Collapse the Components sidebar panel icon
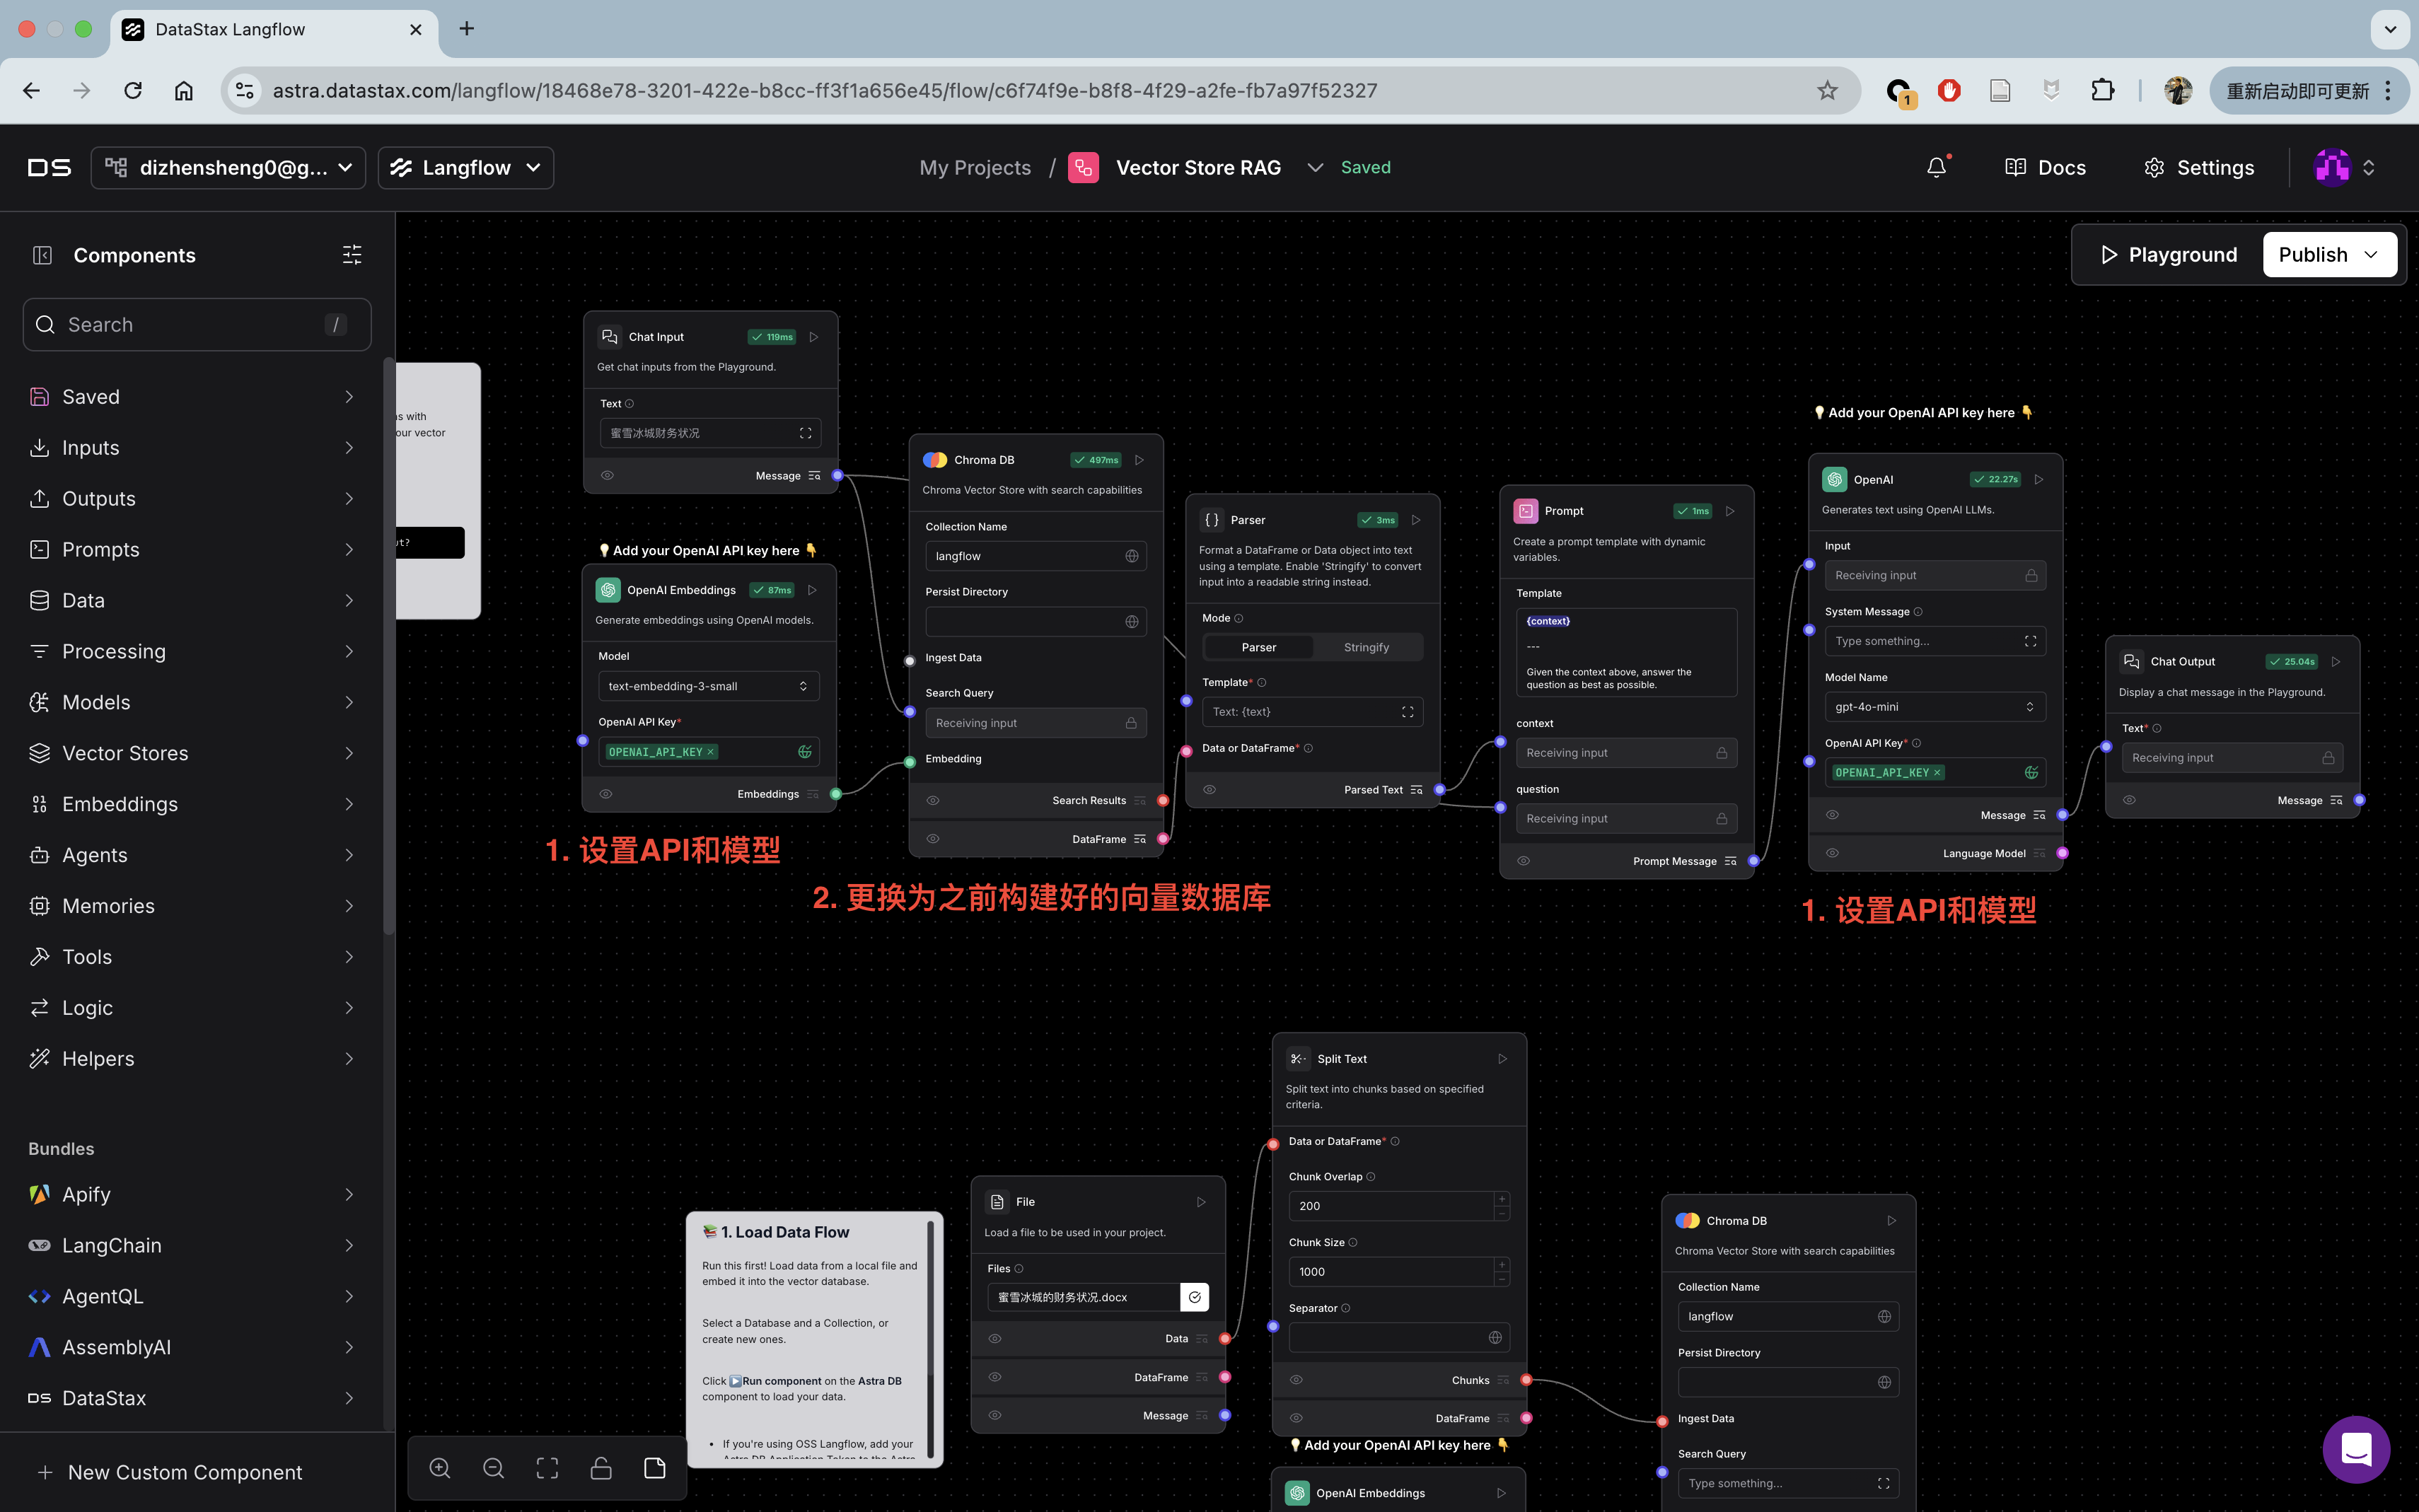Image resolution: width=2419 pixels, height=1512 pixels. coord(42,255)
